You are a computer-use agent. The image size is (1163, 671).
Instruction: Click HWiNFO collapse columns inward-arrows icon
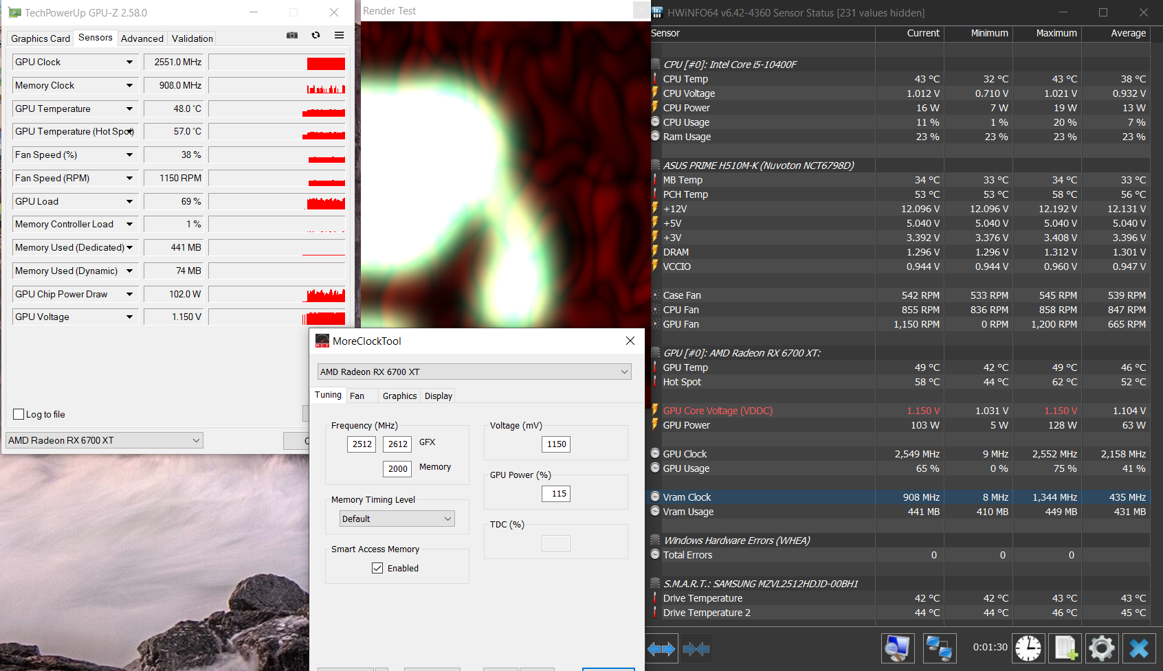click(x=696, y=648)
